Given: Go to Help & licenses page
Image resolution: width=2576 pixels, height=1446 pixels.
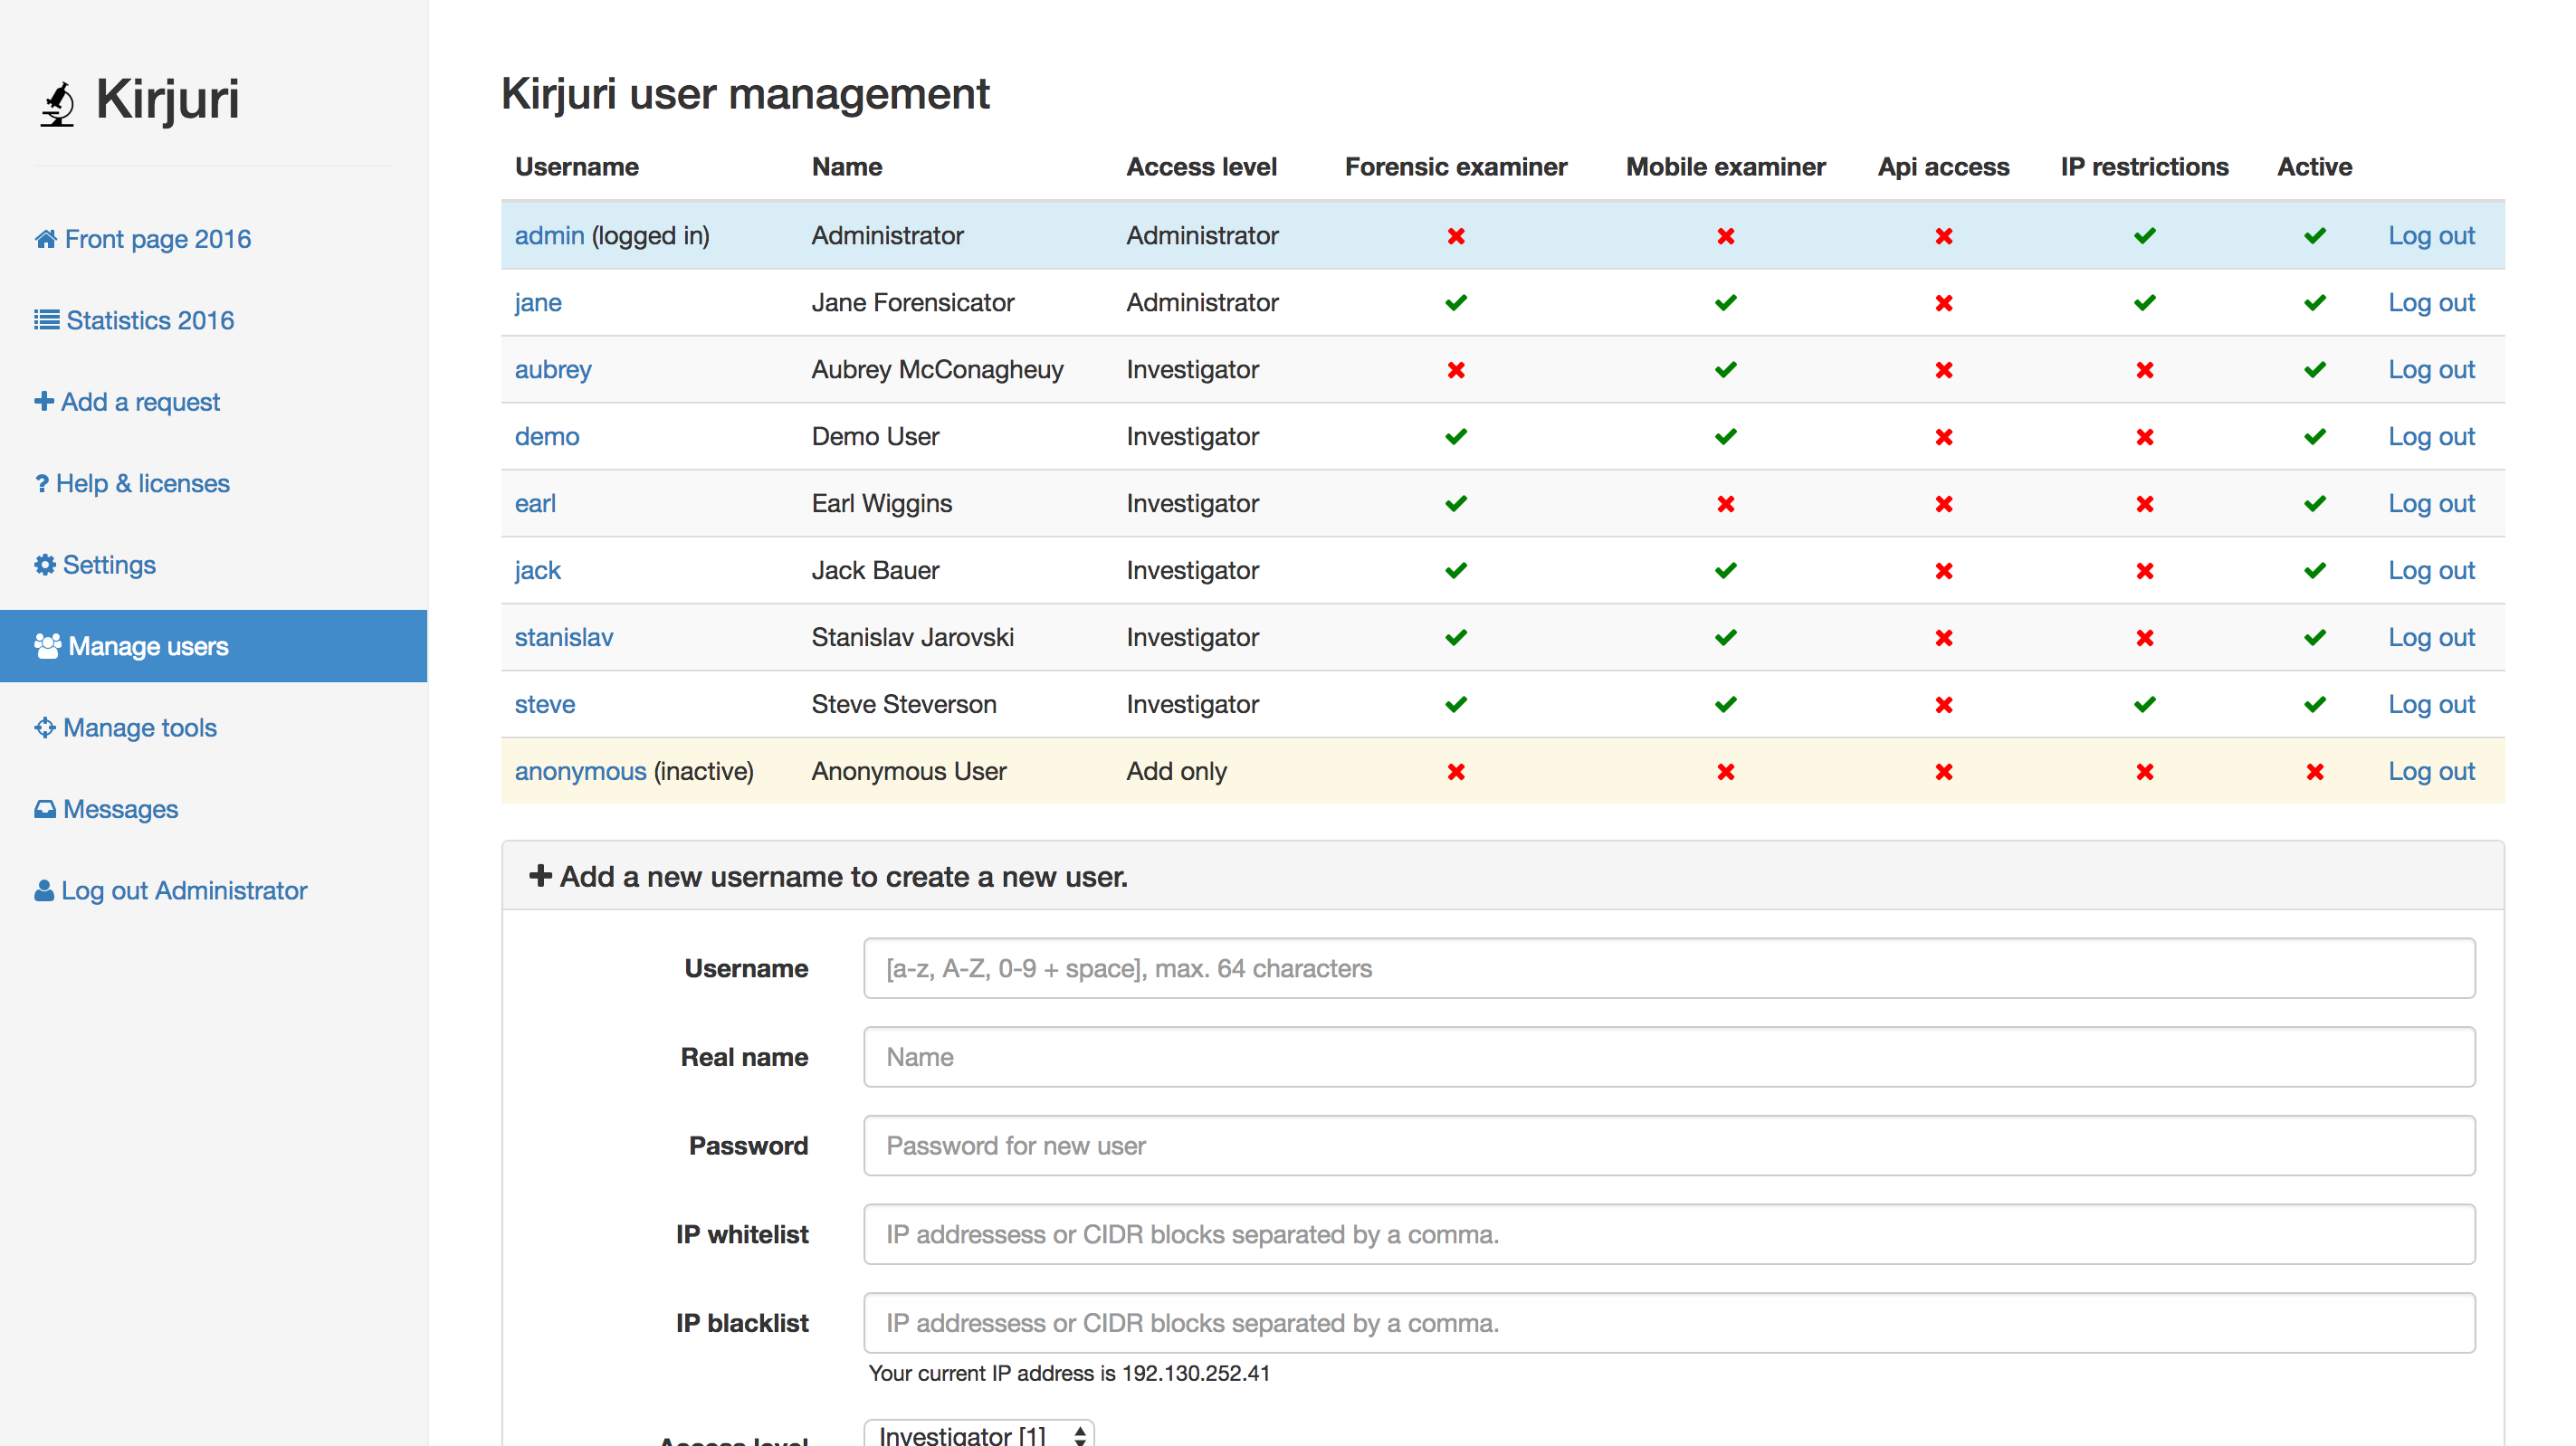Looking at the screenshot, I should (142, 483).
